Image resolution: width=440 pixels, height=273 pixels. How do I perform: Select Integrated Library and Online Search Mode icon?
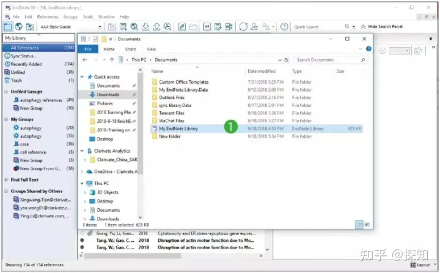tap(29, 27)
